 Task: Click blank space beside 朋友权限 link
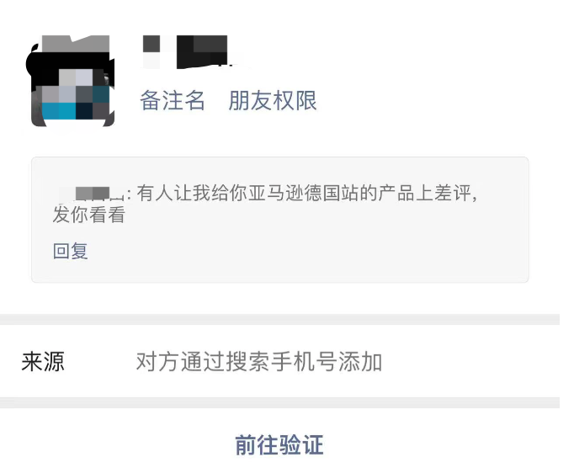[421, 100]
